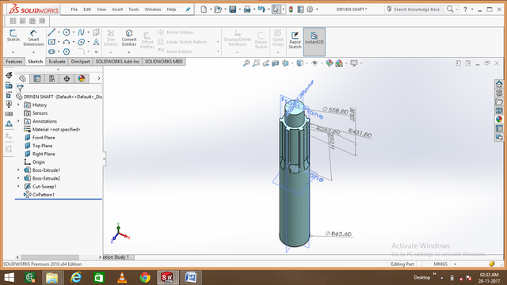Click the tree filter funnel icon
This screenshot has width=507, height=285.
coord(20,88)
